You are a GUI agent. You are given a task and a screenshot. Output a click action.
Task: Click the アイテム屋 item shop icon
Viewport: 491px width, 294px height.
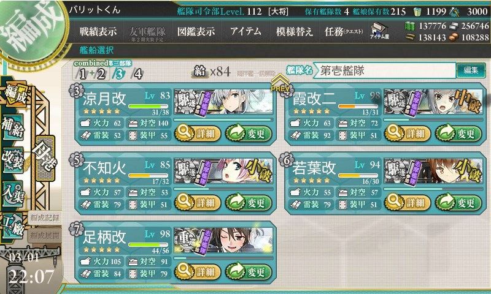(x=379, y=32)
